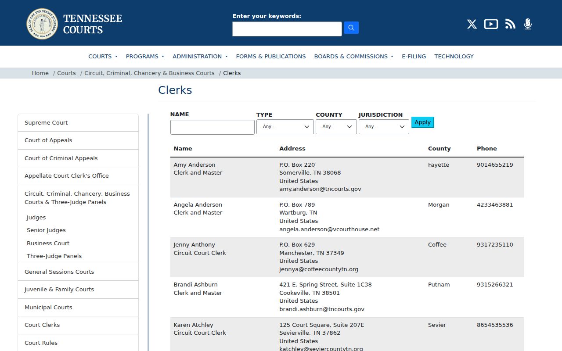Open Three-Judge Panels sidebar sublink
562x351 pixels.
tap(54, 256)
